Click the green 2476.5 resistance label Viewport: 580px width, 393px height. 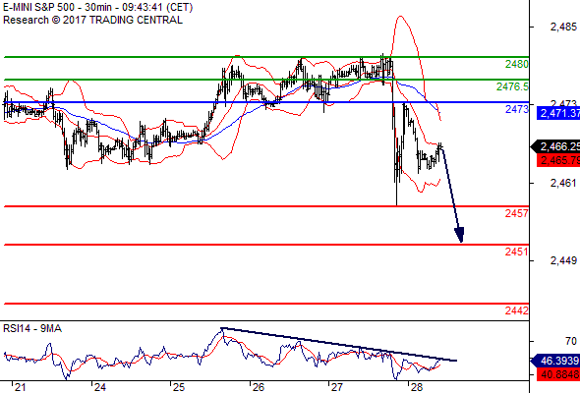[x=513, y=86]
